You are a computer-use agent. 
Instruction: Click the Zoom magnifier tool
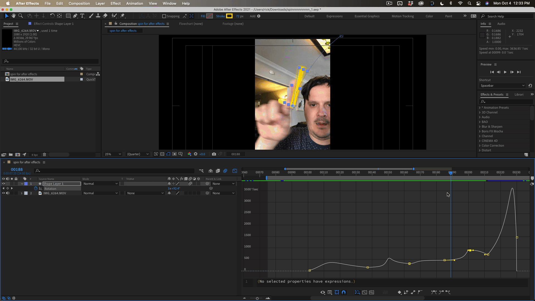pos(20,16)
